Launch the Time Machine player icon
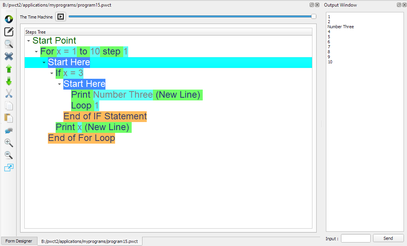407x246 pixels. pyautogui.click(x=60, y=17)
